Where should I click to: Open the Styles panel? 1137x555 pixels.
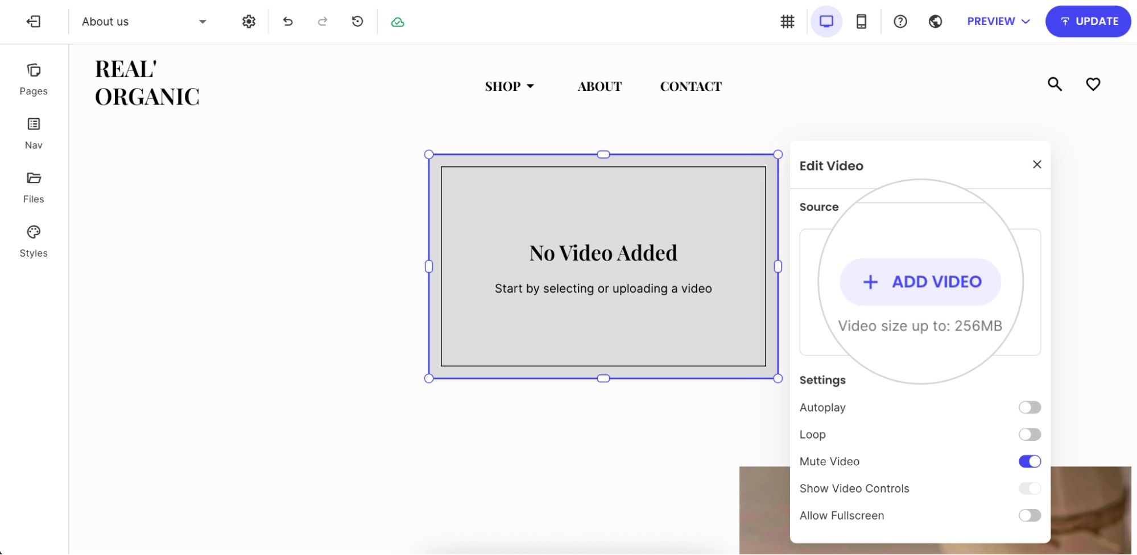pos(34,241)
